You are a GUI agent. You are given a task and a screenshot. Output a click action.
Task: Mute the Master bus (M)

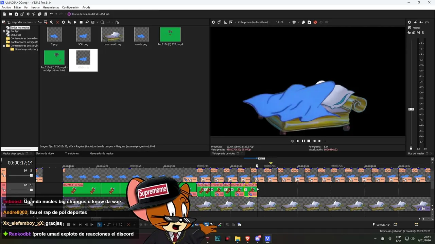click(x=418, y=33)
